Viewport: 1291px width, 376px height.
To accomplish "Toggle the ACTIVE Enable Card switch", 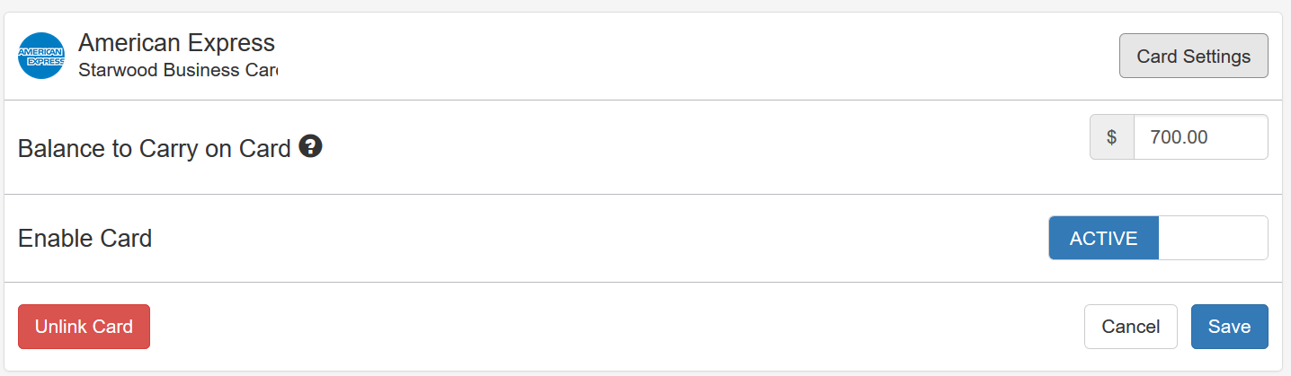I will click(1158, 238).
